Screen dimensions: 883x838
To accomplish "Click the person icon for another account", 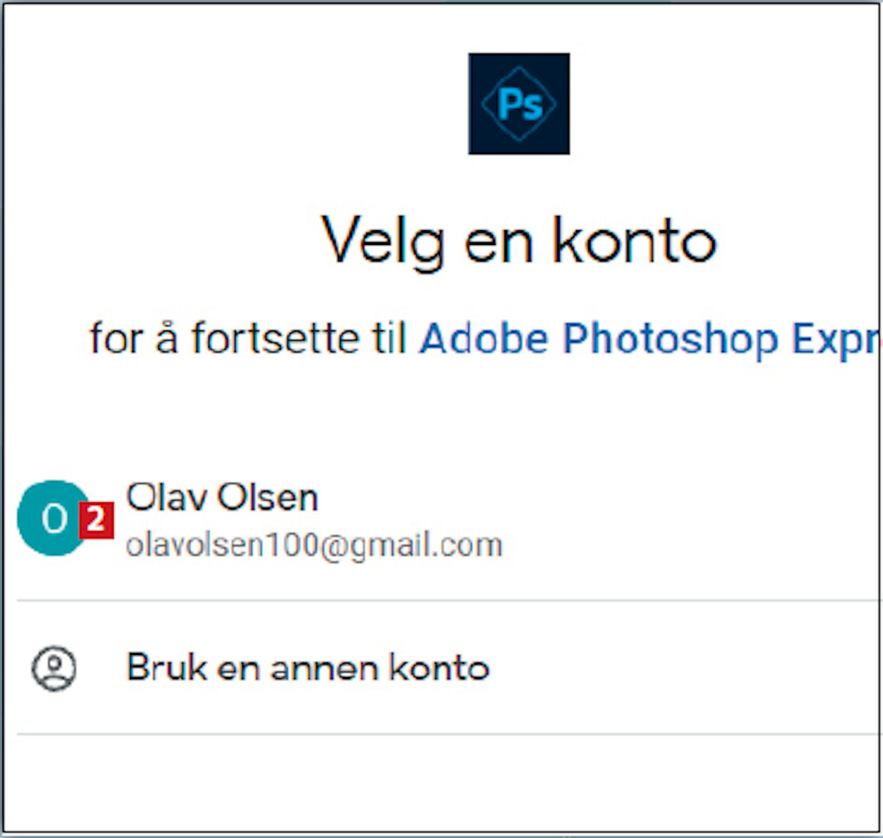I will [x=54, y=668].
